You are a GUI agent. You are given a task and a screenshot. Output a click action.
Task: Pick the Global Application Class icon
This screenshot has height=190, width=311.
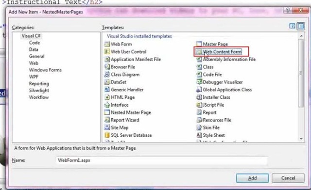(199, 90)
